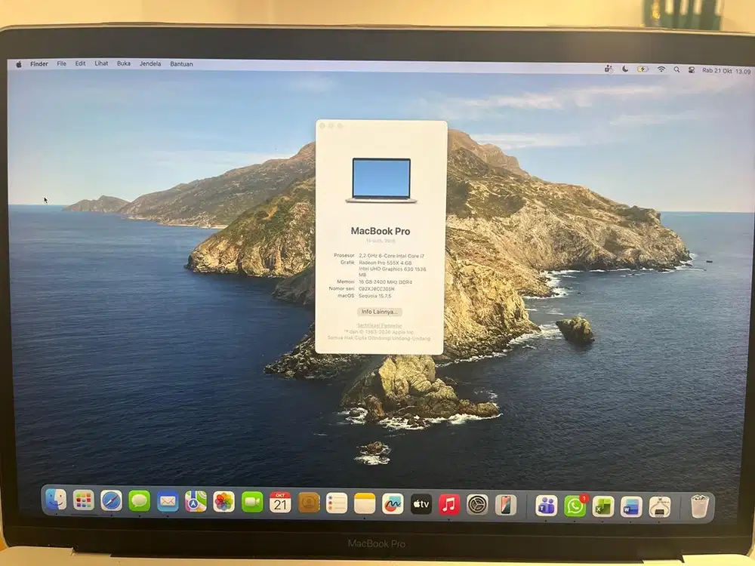This screenshot has height=566, width=755.
Task: Open the Apple menu
Action: 19,64
